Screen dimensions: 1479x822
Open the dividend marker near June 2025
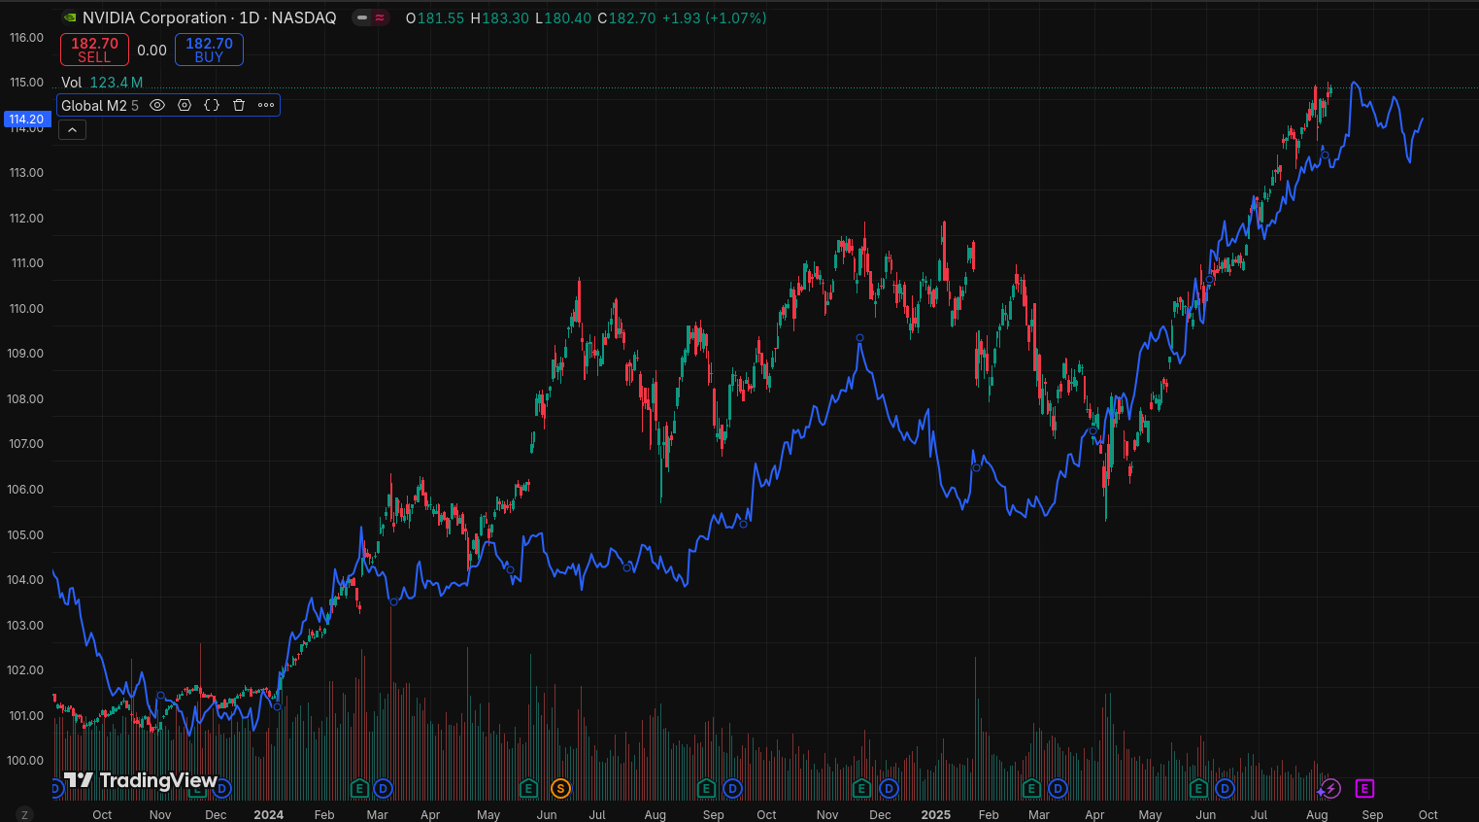1226,788
